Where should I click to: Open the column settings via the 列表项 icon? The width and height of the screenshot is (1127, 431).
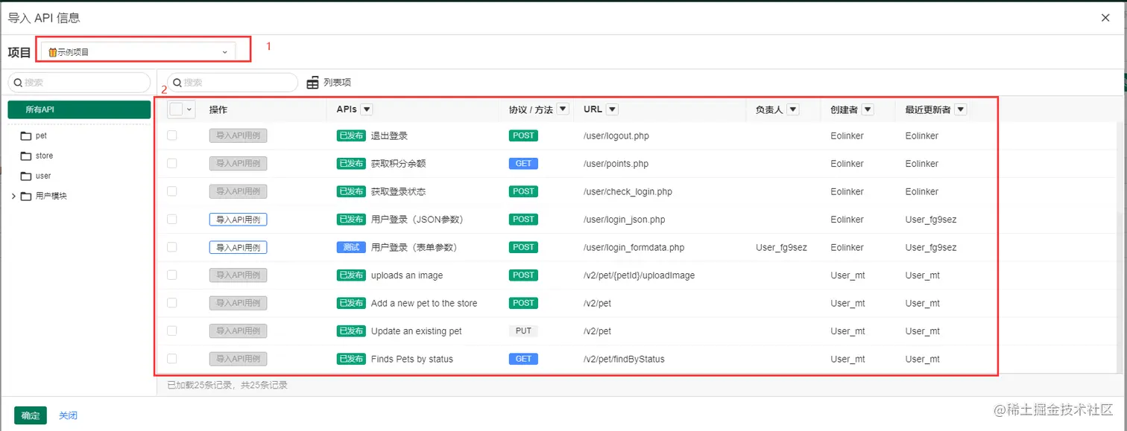(x=312, y=82)
